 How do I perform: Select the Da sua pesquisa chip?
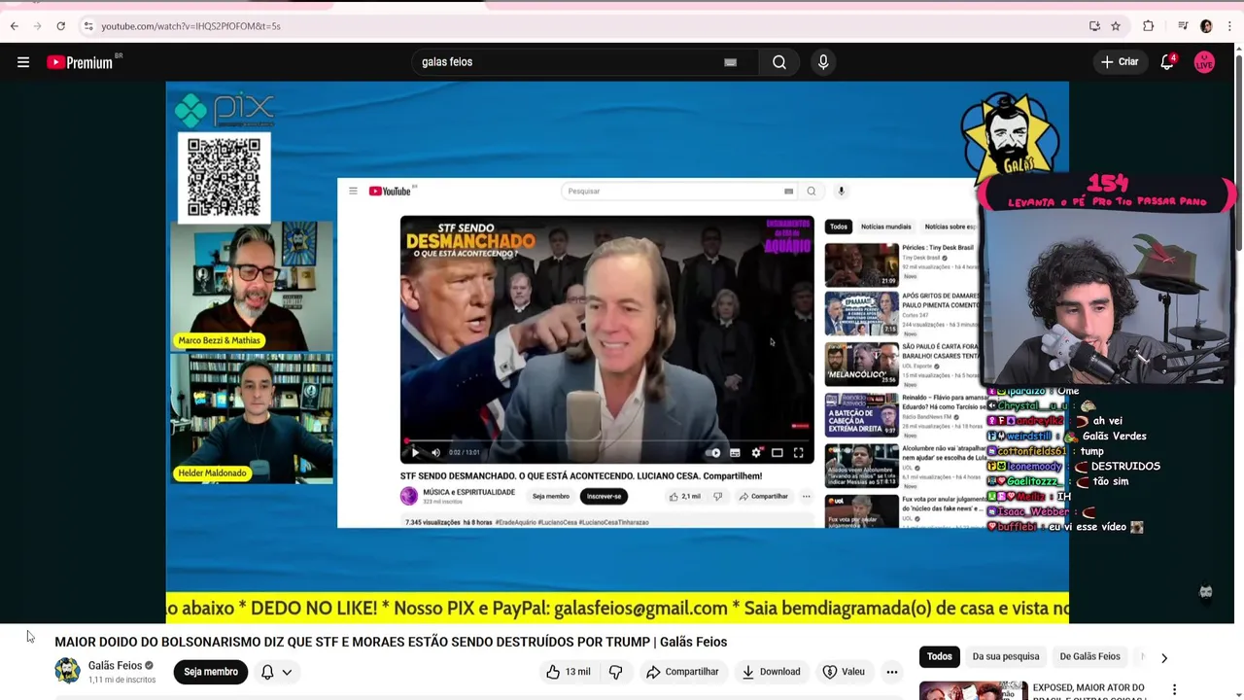click(x=1006, y=656)
